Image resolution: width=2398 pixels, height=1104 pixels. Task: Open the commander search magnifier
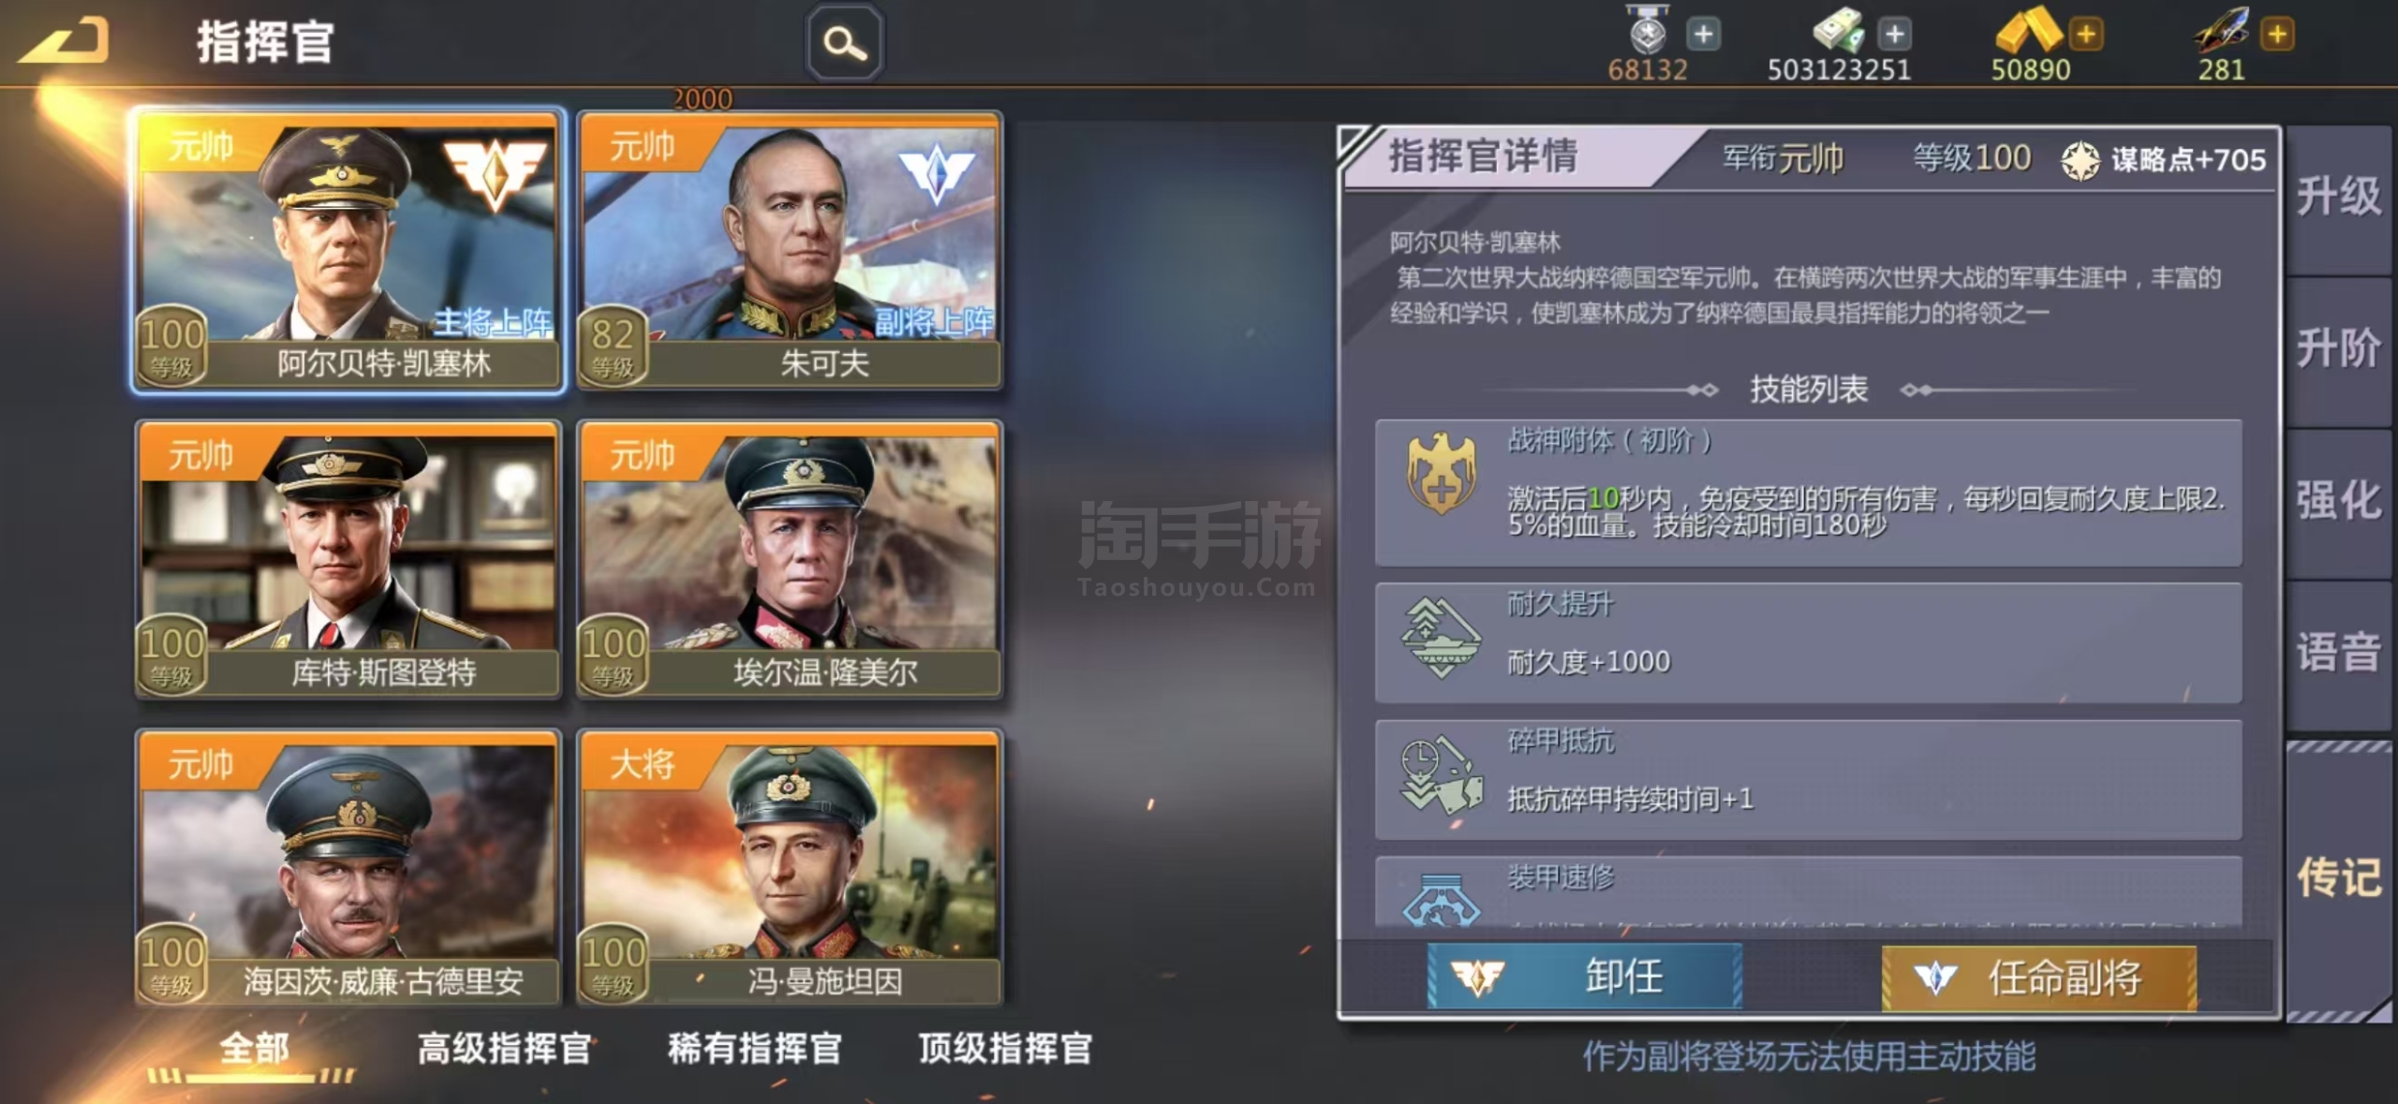tap(845, 43)
